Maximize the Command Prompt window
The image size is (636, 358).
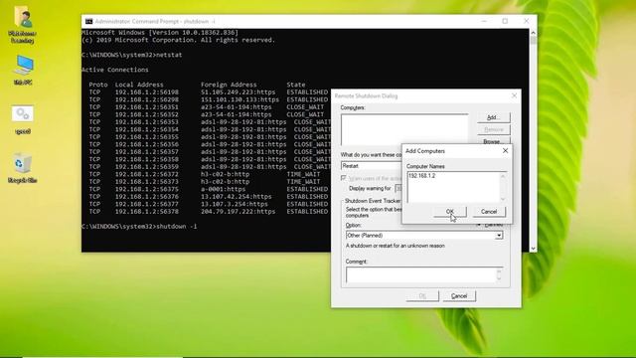(x=505, y=21)
